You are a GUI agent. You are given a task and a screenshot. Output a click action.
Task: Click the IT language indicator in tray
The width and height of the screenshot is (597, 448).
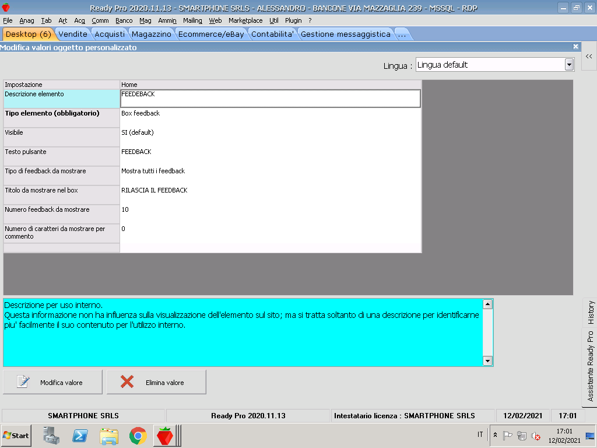pos(480,435)
